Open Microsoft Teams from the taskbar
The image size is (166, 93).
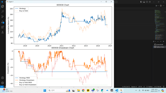[93, 90]
